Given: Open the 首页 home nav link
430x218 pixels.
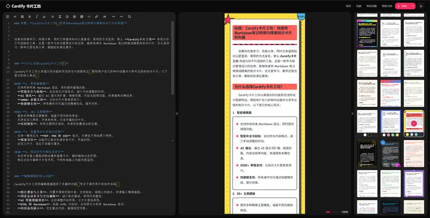Looking at the screenshot, I should [348, 6].
